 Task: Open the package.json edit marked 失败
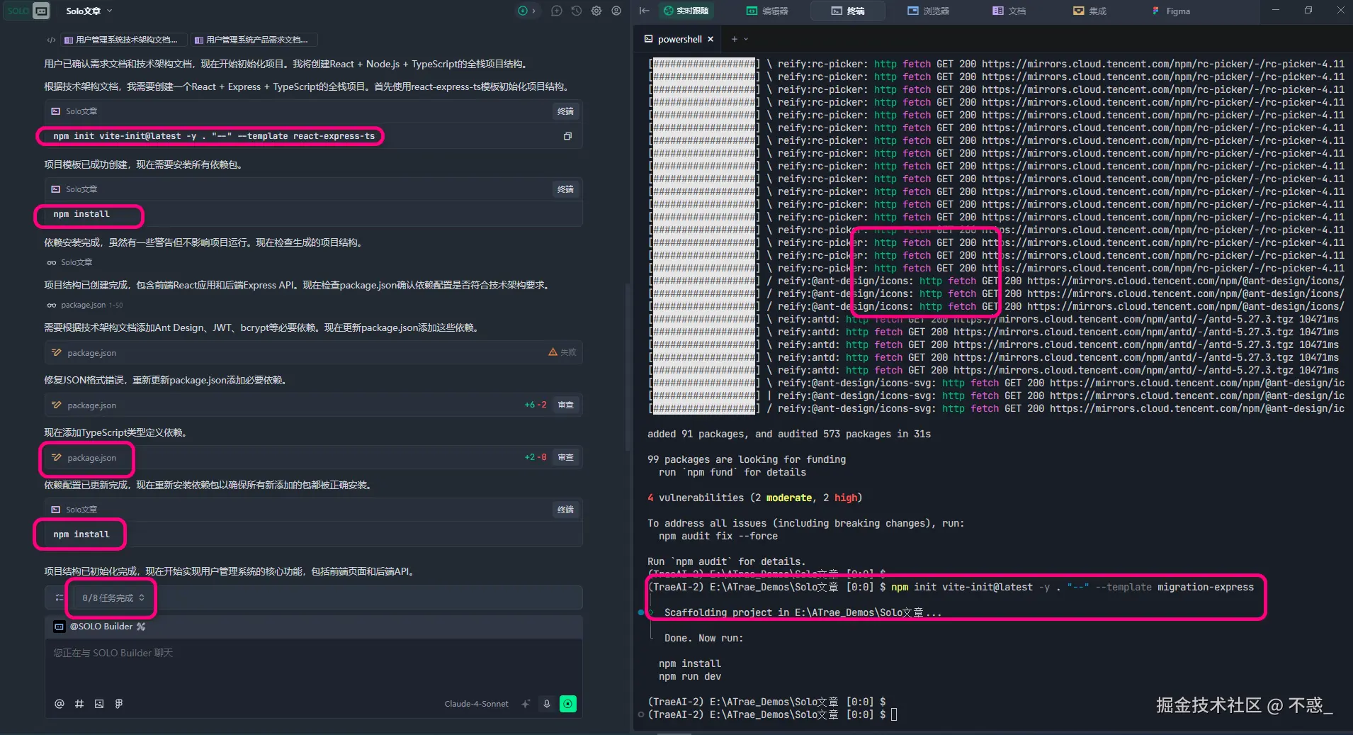(314, 352)
